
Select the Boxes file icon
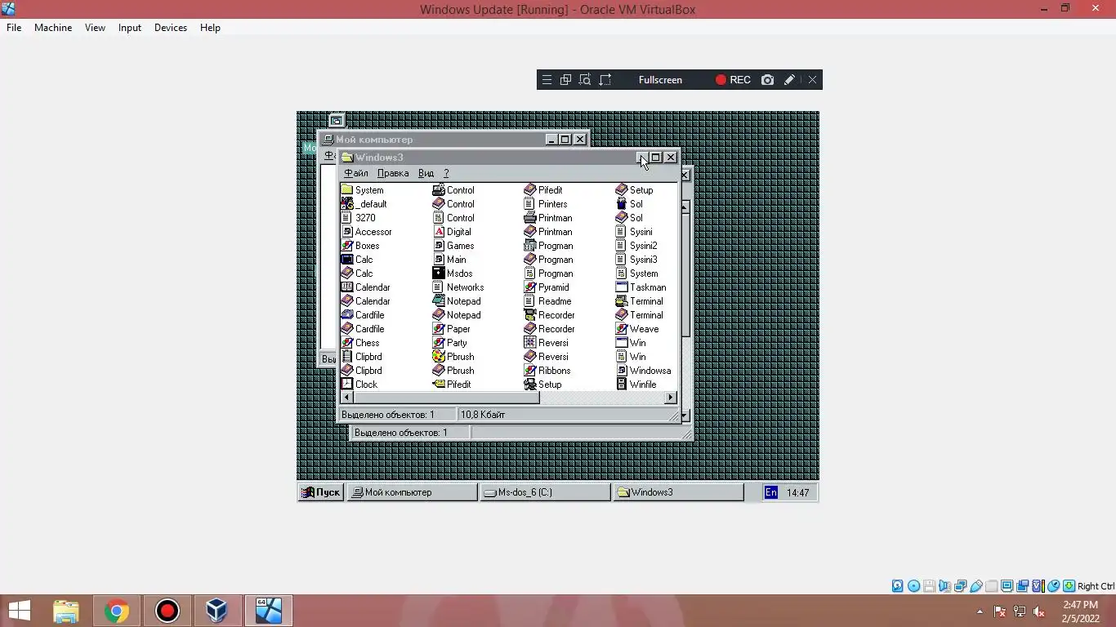pyautogui.click(x=360, y=246)
